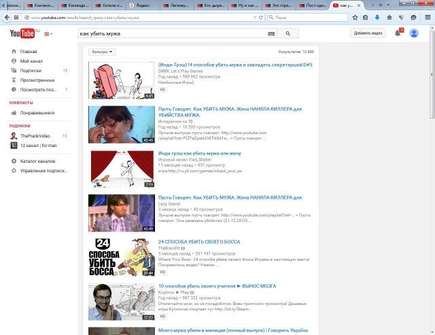Image resolution: width=435 pixels, height=335 pixels.
Task: Open the tab list dropdown arrow
Action: tap(388, 5)
